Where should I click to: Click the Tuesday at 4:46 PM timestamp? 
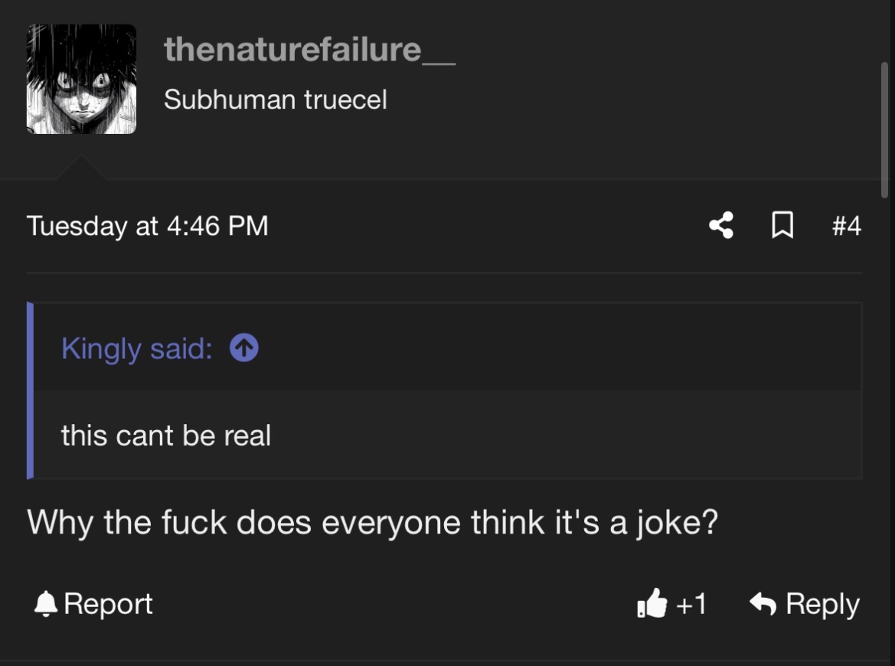pyautogui.click(x=147, y=225)
